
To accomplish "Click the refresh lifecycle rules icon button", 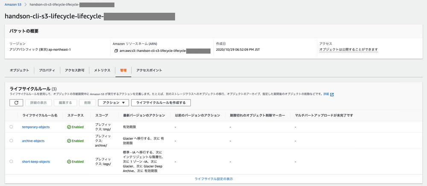I will pyautogui.click(x=16, y=103).
